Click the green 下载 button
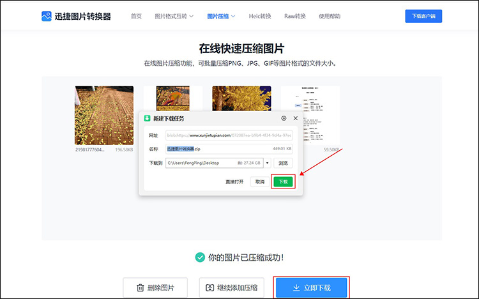 click(x=283, y=182)
